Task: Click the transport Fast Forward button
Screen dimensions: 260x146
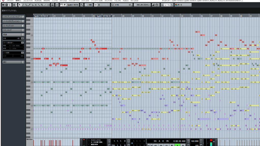Action: [x=161, y=145]
